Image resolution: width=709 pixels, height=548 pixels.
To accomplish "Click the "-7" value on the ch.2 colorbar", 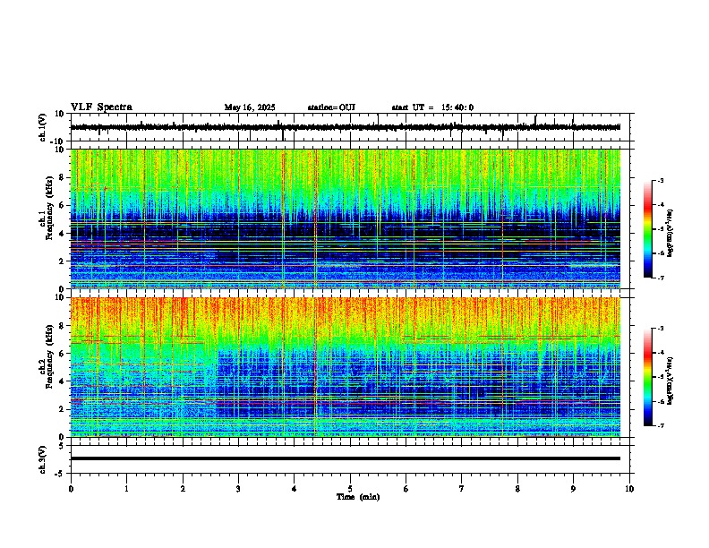I will click(661, 426).
